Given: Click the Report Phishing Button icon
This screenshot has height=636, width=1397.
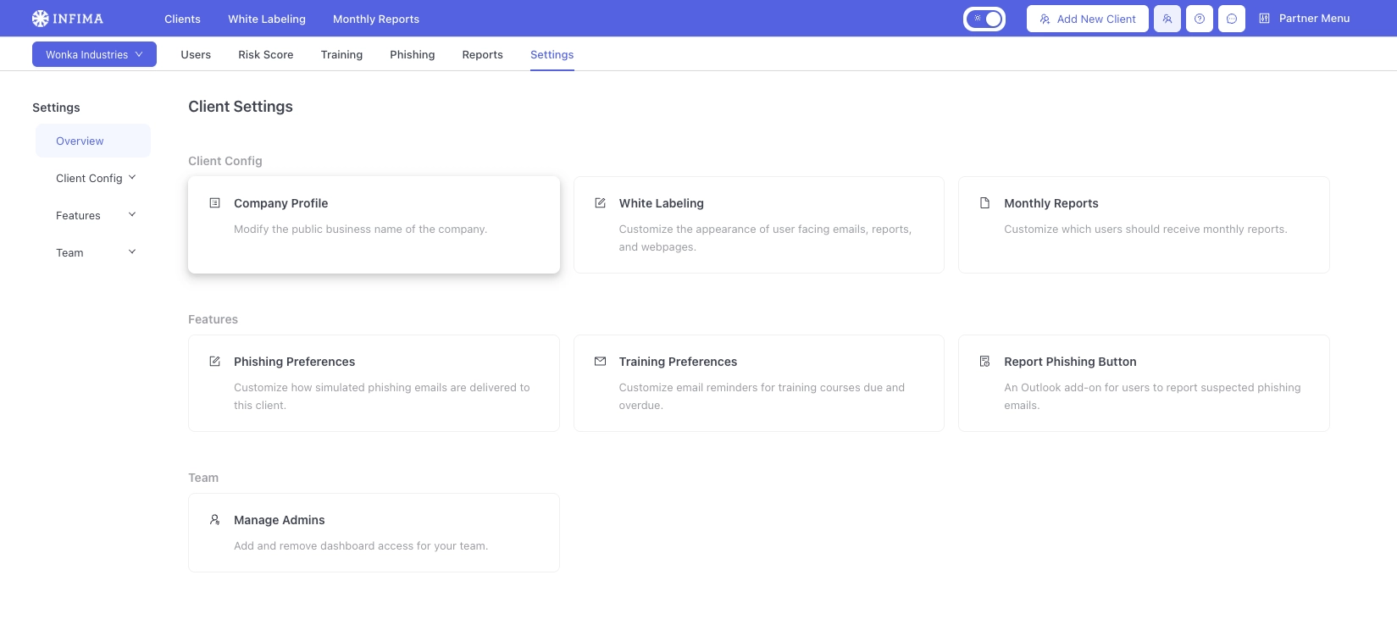Looking at the screenshot, I should pos(984,362).
